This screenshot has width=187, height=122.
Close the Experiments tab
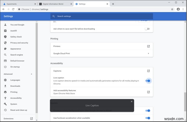click(x=35, y=4)
